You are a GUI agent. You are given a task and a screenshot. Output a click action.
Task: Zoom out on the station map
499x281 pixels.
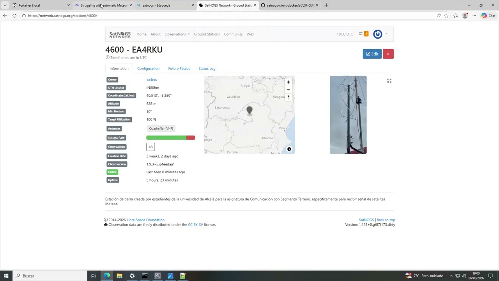click(x=288, y=89)
